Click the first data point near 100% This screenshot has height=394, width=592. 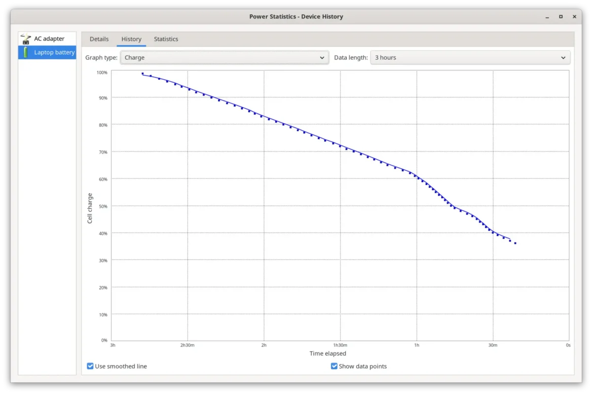click(x=143, y=73)
